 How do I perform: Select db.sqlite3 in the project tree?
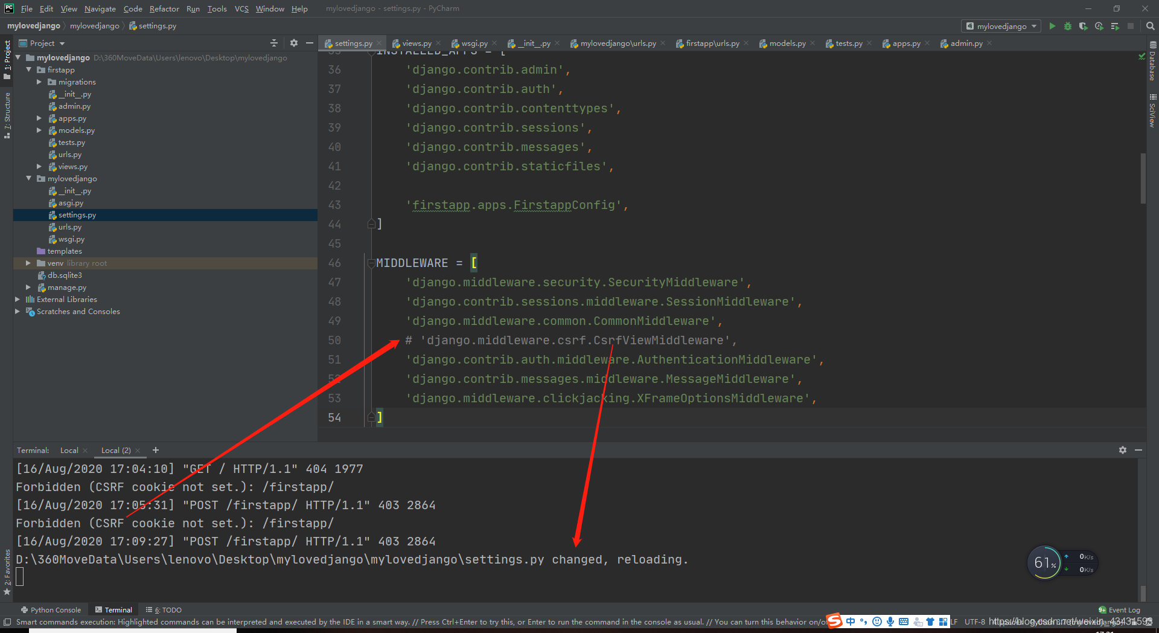[65, 275]
